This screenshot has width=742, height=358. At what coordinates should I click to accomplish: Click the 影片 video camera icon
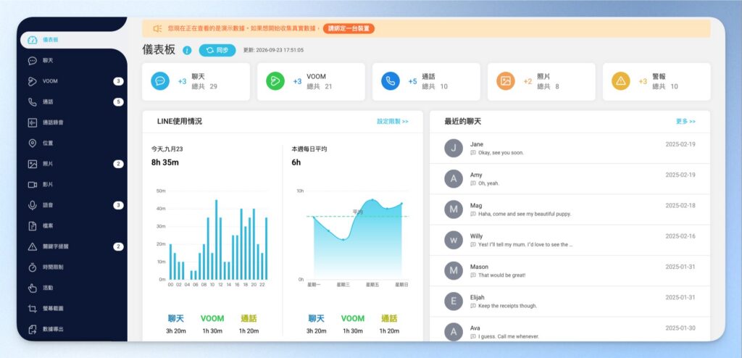[32, 184]
